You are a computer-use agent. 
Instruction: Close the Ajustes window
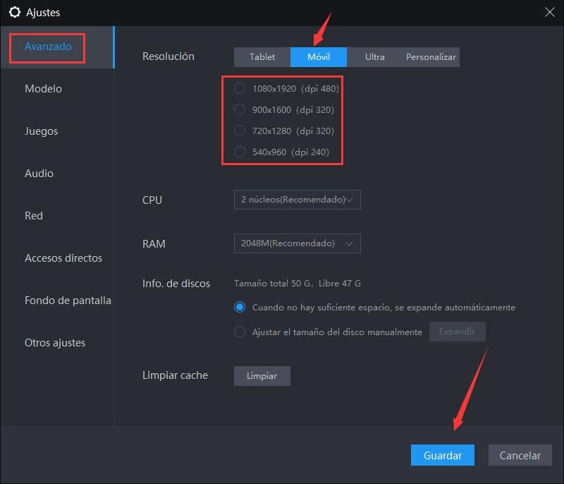click(x=549, y=12)
